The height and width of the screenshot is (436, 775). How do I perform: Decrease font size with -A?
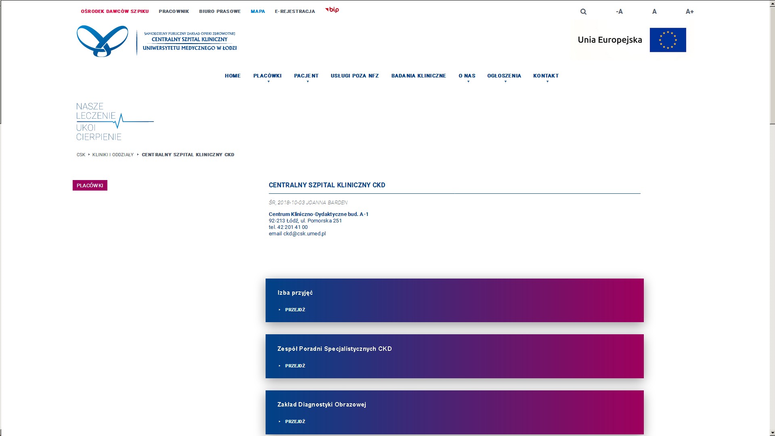tap(619, 12)
